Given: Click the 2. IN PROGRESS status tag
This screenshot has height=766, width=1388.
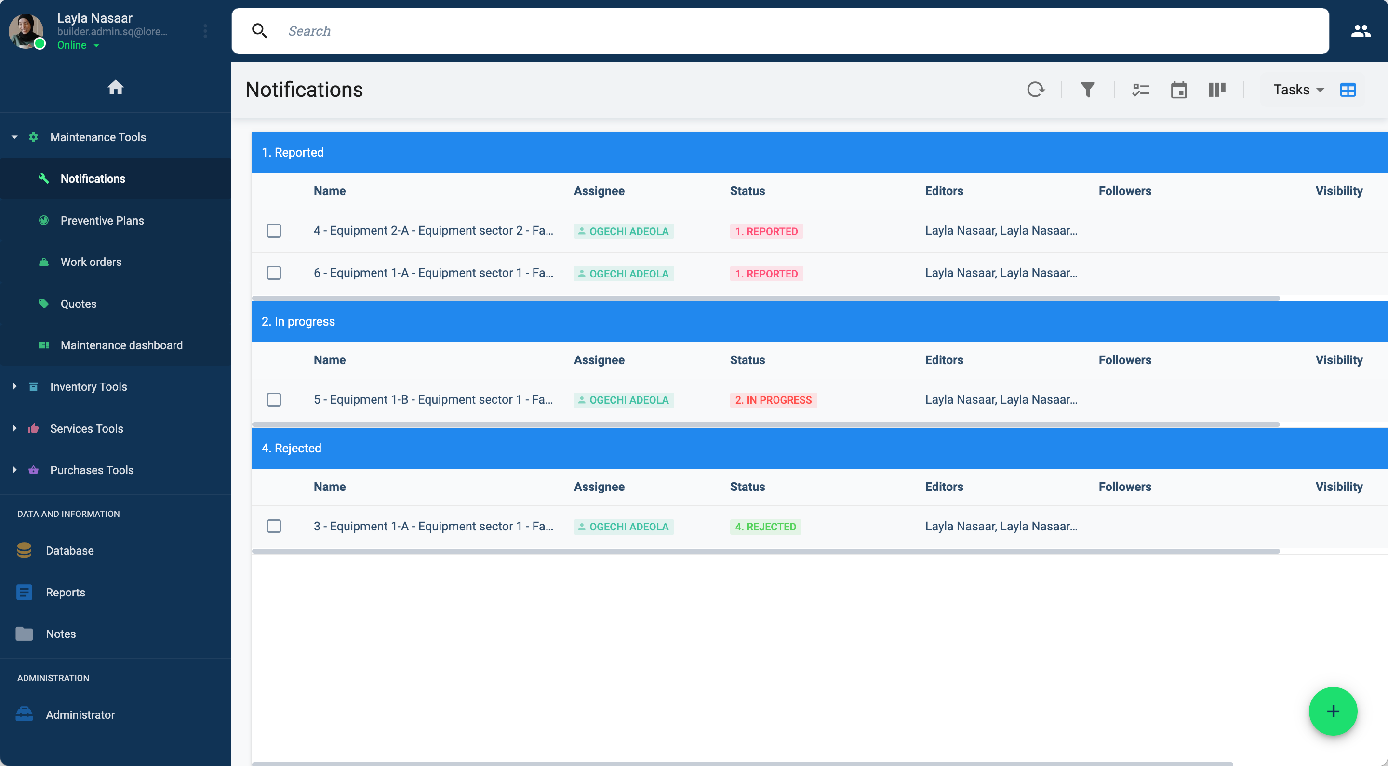Looking at the screenshot, I should pyautogui.click(x=773, y=400).
